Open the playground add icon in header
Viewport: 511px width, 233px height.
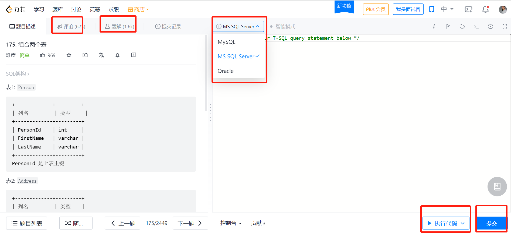(x=468, y=9)
